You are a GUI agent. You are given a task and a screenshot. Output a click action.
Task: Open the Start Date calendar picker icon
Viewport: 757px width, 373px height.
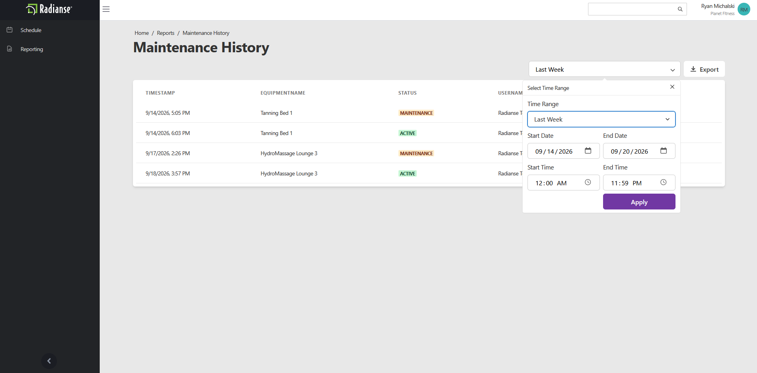point(588,151)
